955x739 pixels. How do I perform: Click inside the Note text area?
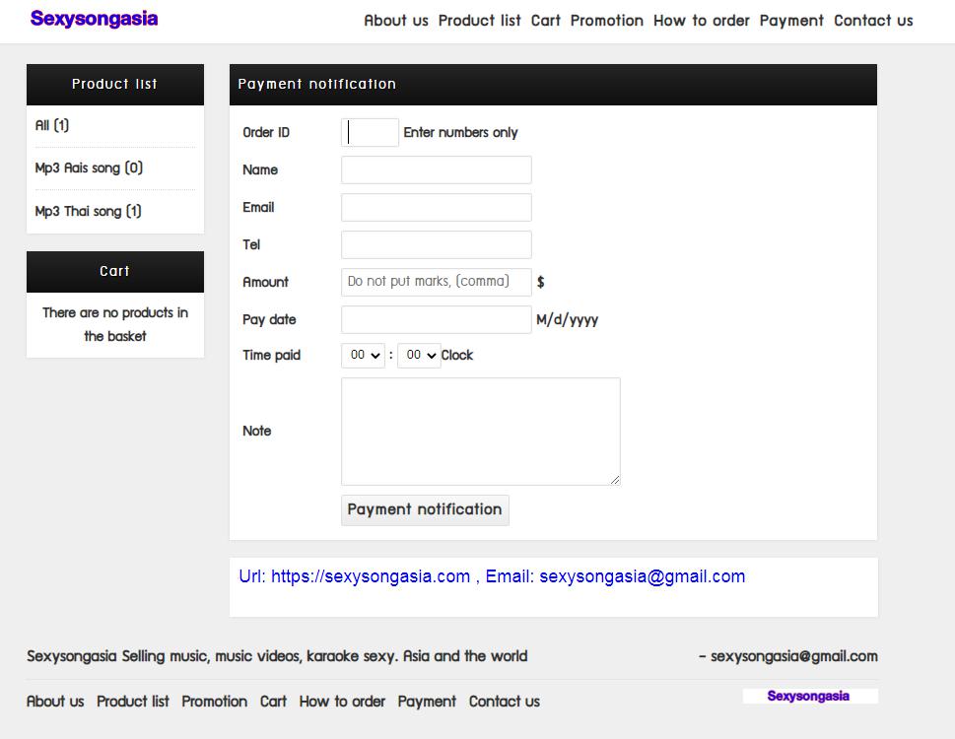click(480, 432)
